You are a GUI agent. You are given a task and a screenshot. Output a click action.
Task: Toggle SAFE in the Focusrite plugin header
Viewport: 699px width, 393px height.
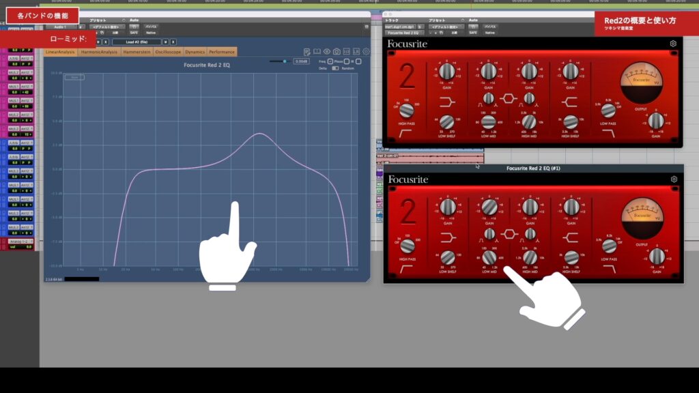coord(473,33)
